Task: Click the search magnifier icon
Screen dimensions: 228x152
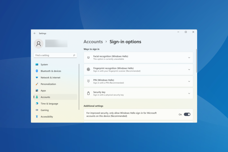Action: pos(74,55)
